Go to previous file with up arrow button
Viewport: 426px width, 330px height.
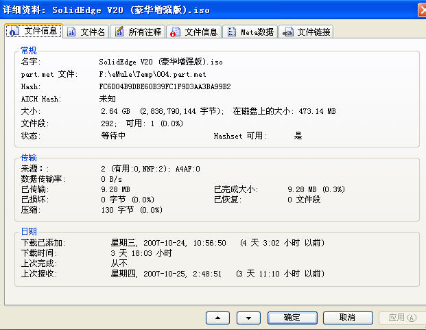pos(217,318)
